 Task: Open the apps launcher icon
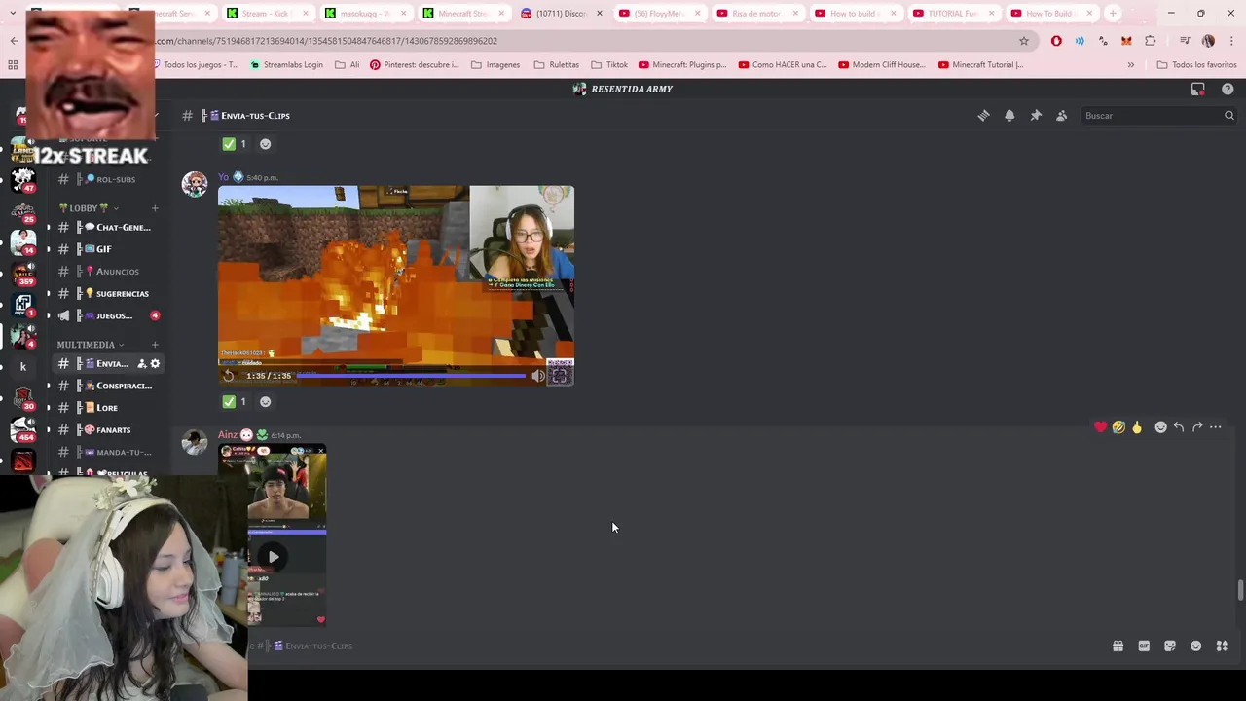[1222, 646]
